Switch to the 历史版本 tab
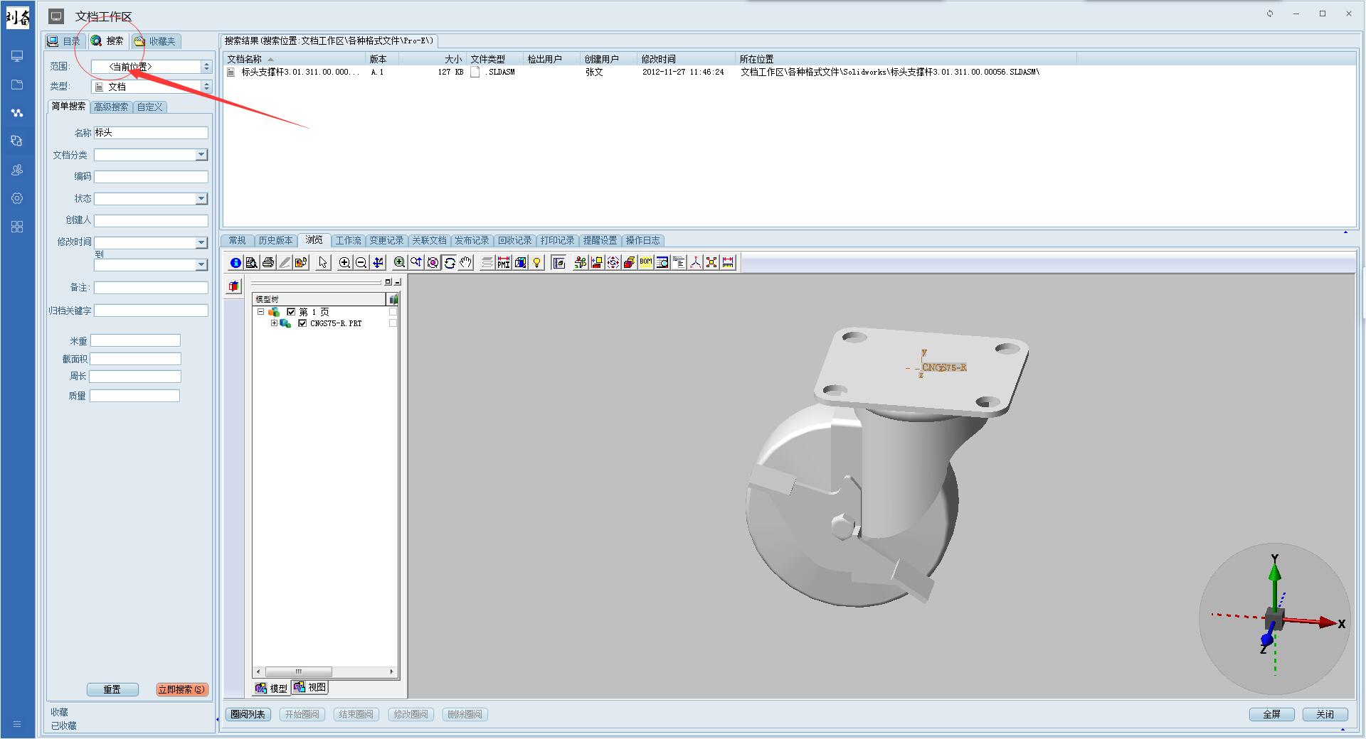Viewport: 1366px width, 739px height. 275,241
